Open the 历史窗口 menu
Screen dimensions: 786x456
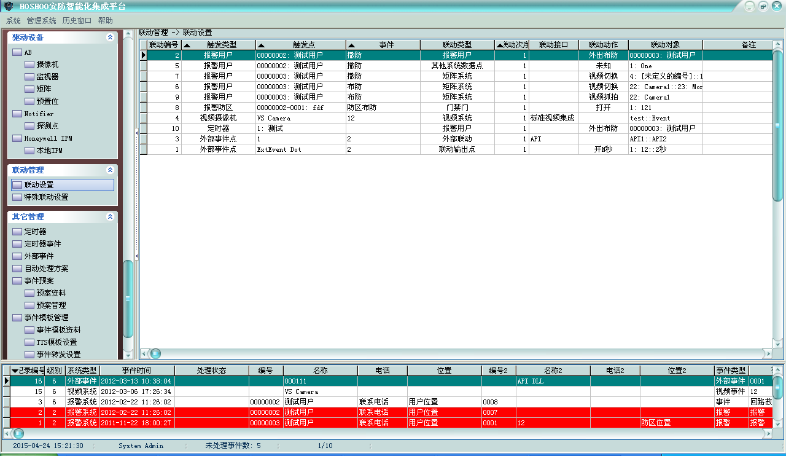pyautogui.click(x=77, y=21)
